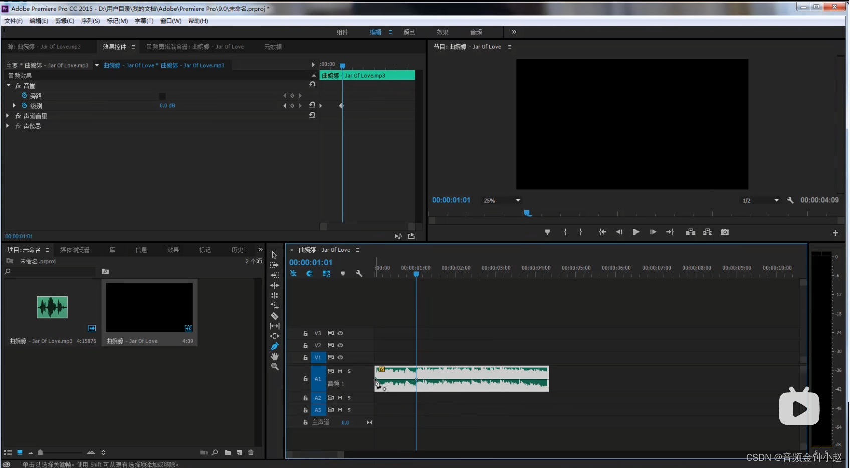Select the Jar Of Love sequence thumbnail
This screenshot has width=850, height=468.
pos(149,307)
